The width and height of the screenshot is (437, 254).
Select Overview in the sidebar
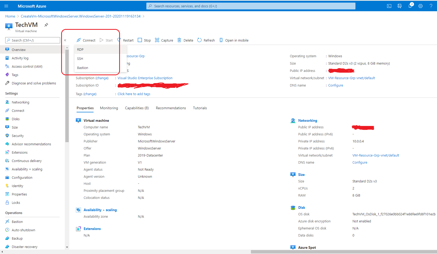(x=32, y=50)
